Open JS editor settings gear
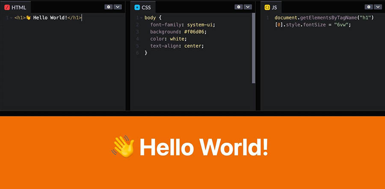This screenshot has height=189, width=385. tap(369, 7)
